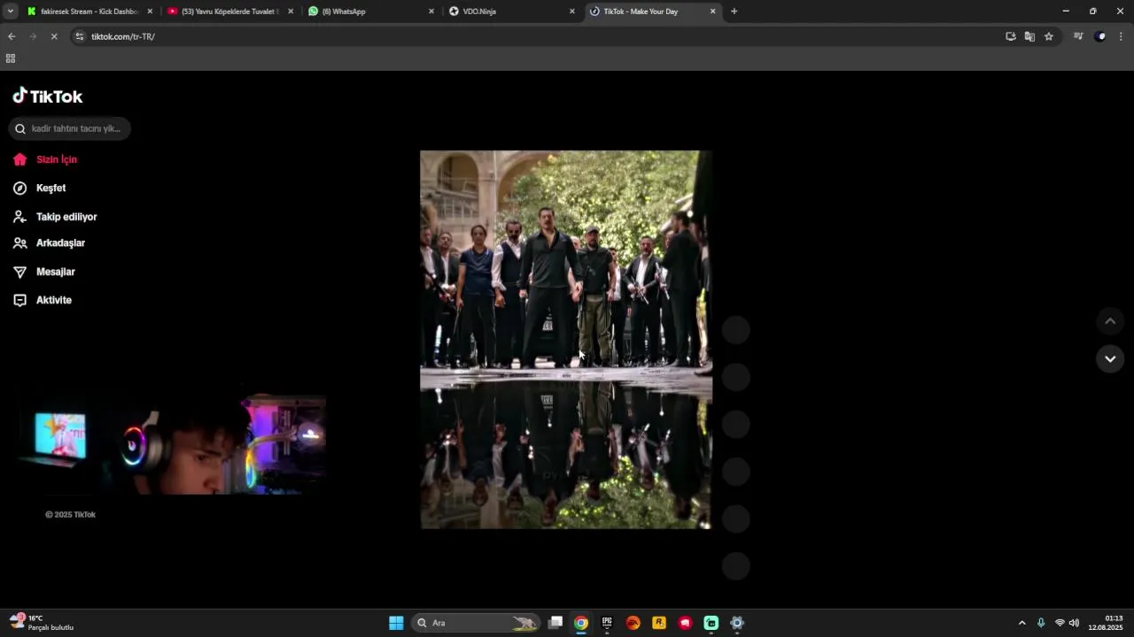The width and height of the screenshot is (1134, 637).
Task: Translate this page icon
Action: [1029, 36]
